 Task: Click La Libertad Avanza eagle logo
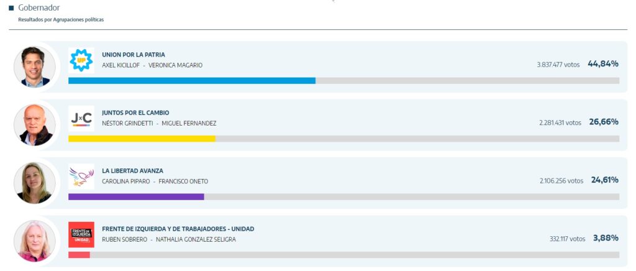81,176
